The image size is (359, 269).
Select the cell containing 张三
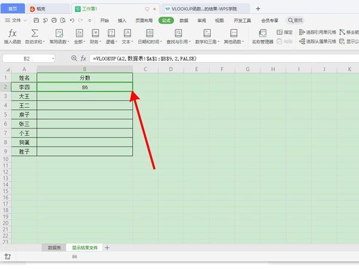click(24, 124)
